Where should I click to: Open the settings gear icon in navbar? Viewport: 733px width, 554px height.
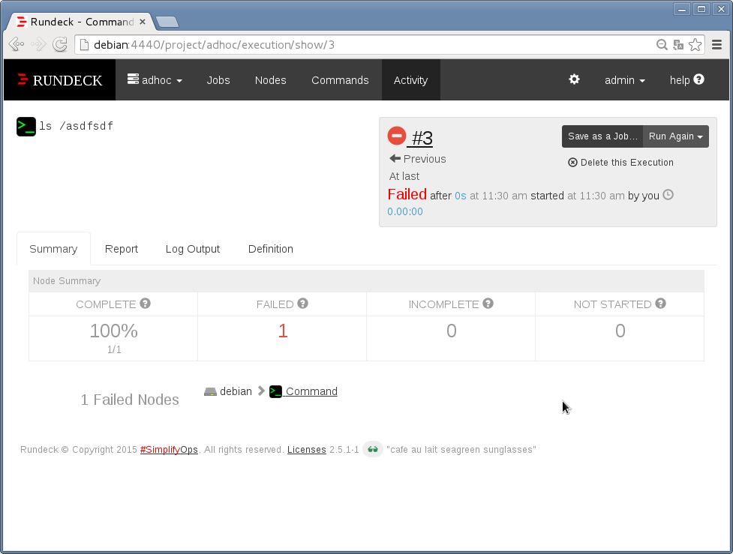pos(574,79)
